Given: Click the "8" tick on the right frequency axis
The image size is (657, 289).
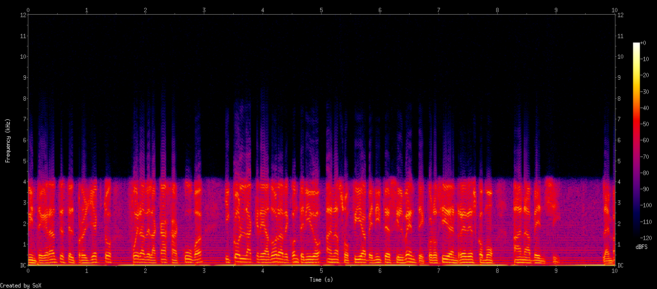Looking at the screenshot, I should coord(619,98).
